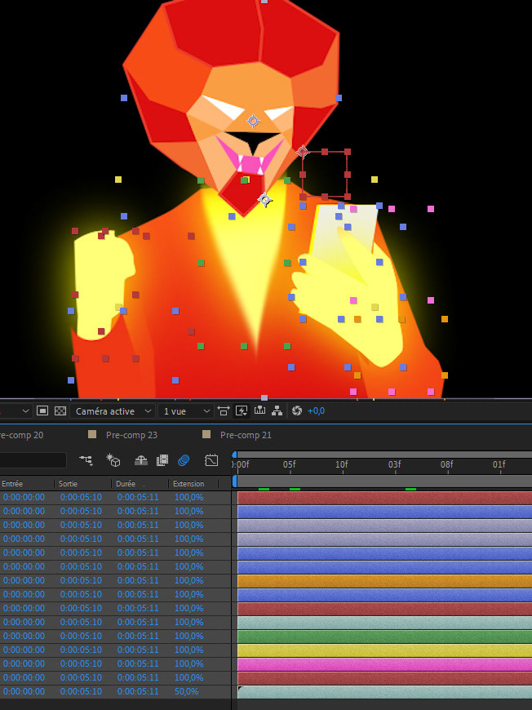The image size is (532, 710).
Task: Click Sortie value in the 50,0% row
Action: pos(81,691)
